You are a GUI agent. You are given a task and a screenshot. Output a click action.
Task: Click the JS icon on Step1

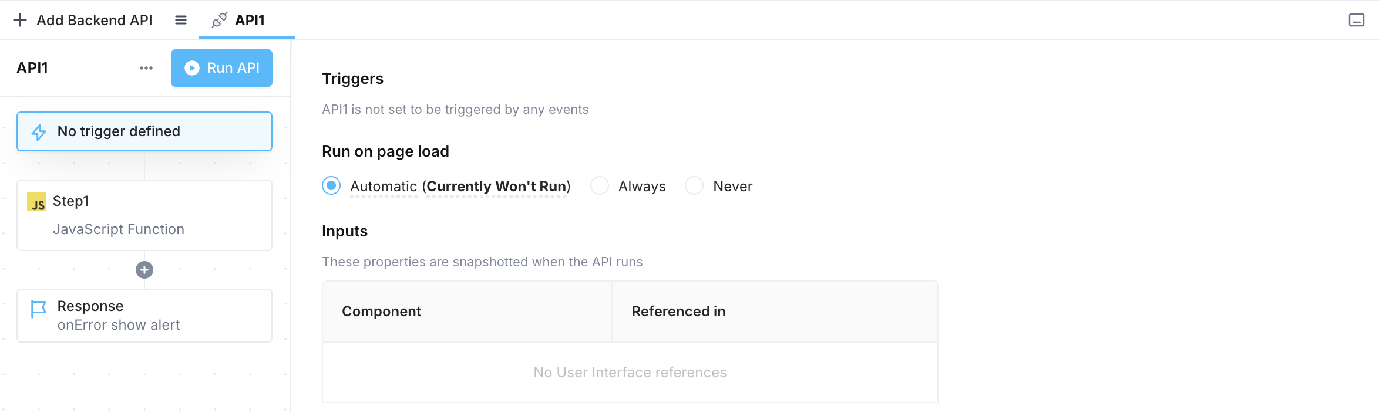(36, 202)
